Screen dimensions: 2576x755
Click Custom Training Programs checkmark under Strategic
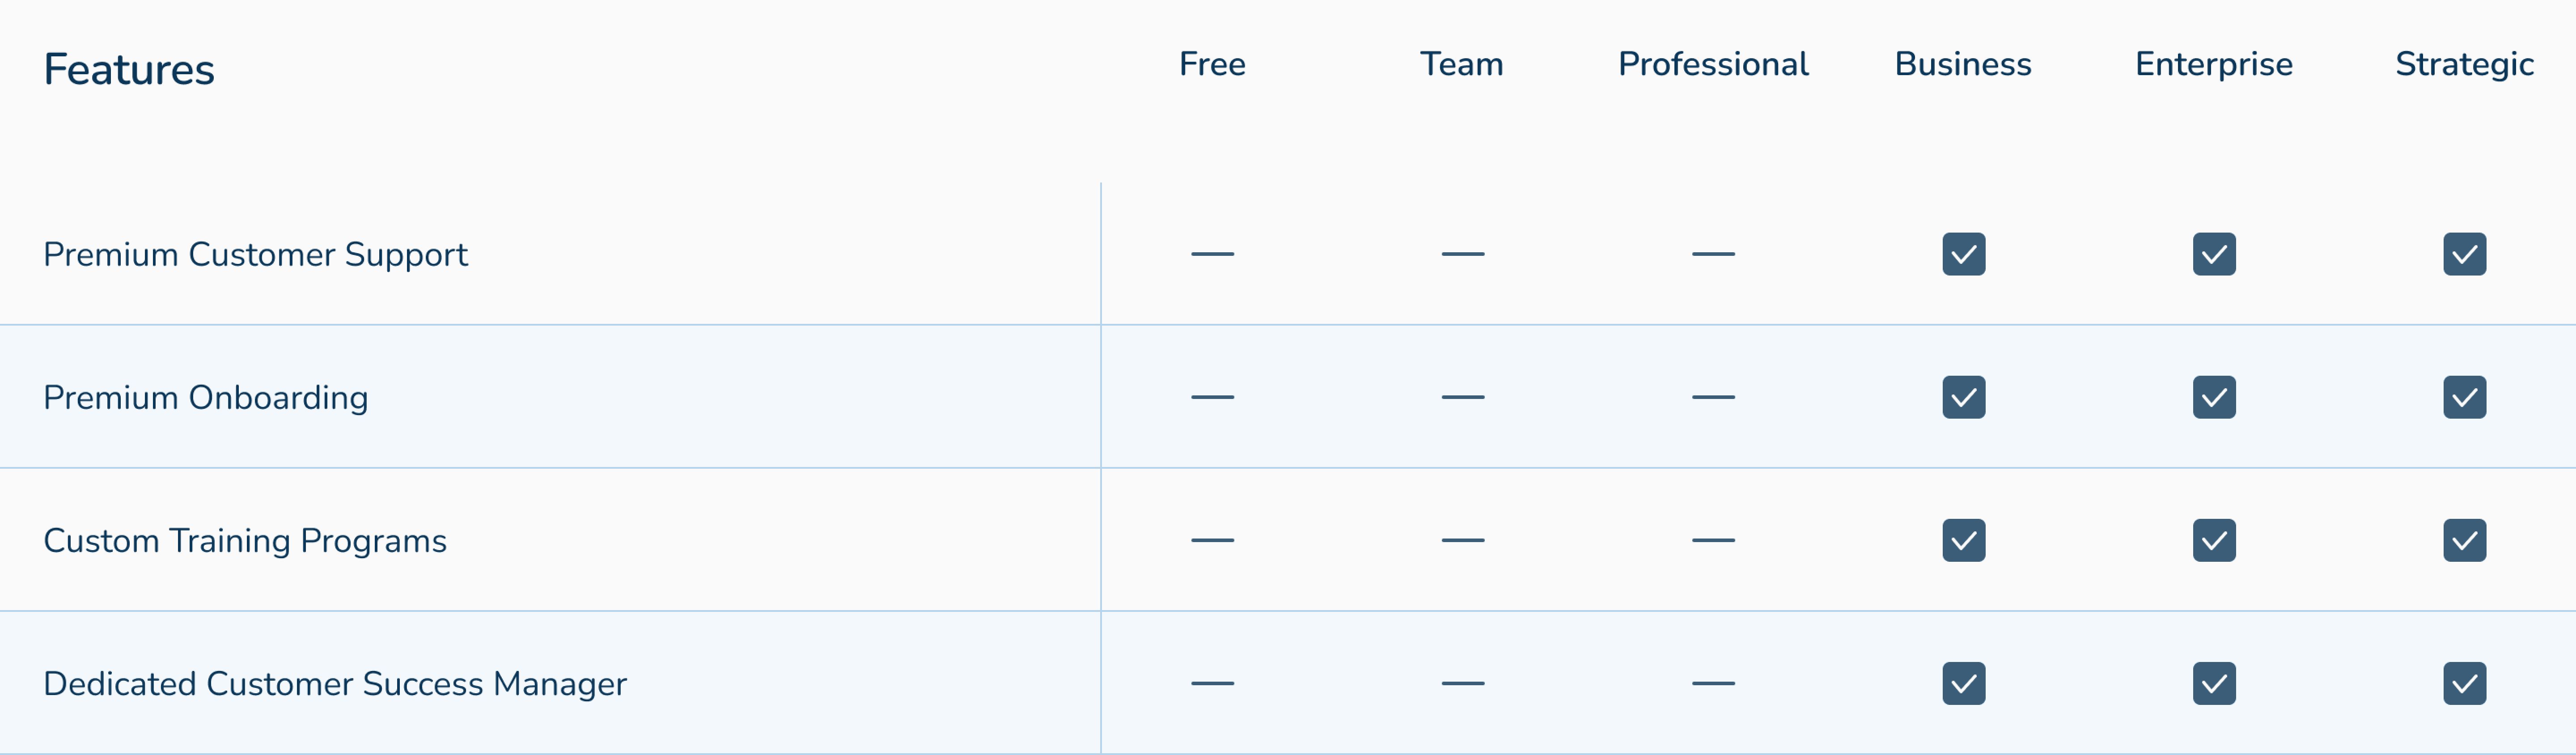(x=2464, y=540)
